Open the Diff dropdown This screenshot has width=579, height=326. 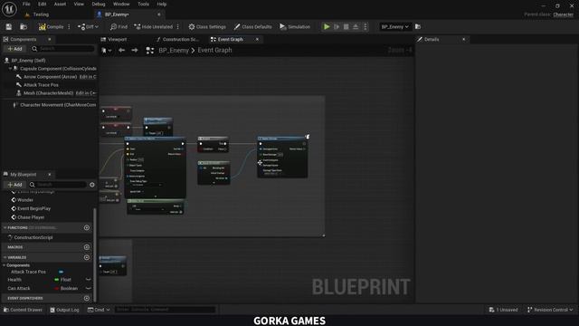[88, 26]
